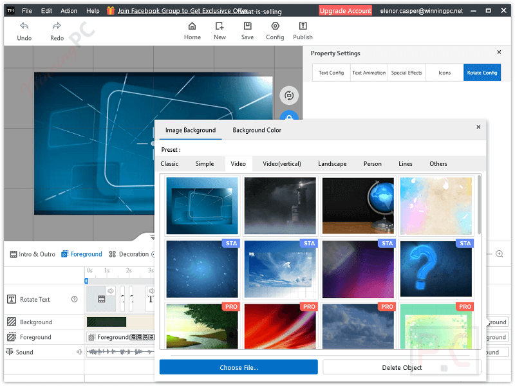Open Config in the toolbar
Viewport: 515px width, 386px height.
(275, 31)
